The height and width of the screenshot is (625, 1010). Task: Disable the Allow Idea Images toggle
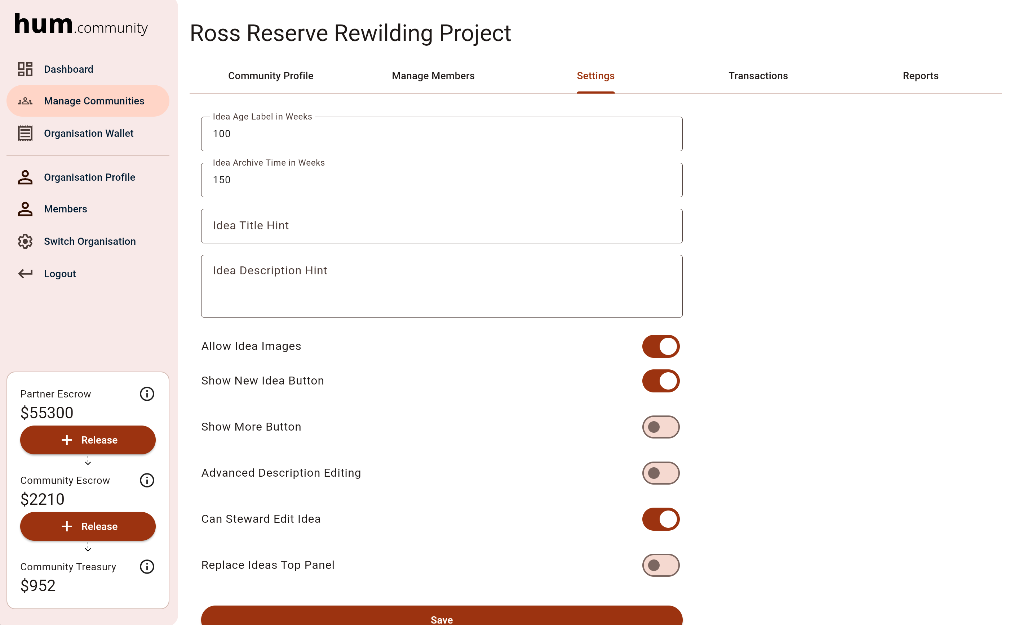click(x=660, y=346)
